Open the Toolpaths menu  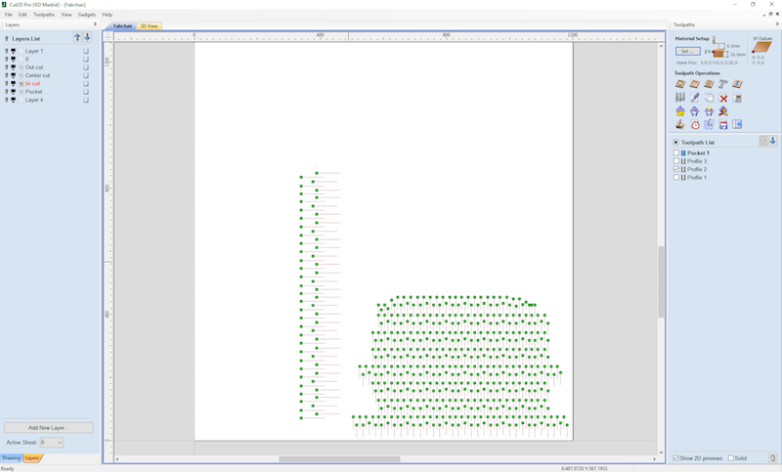(44, 15)
